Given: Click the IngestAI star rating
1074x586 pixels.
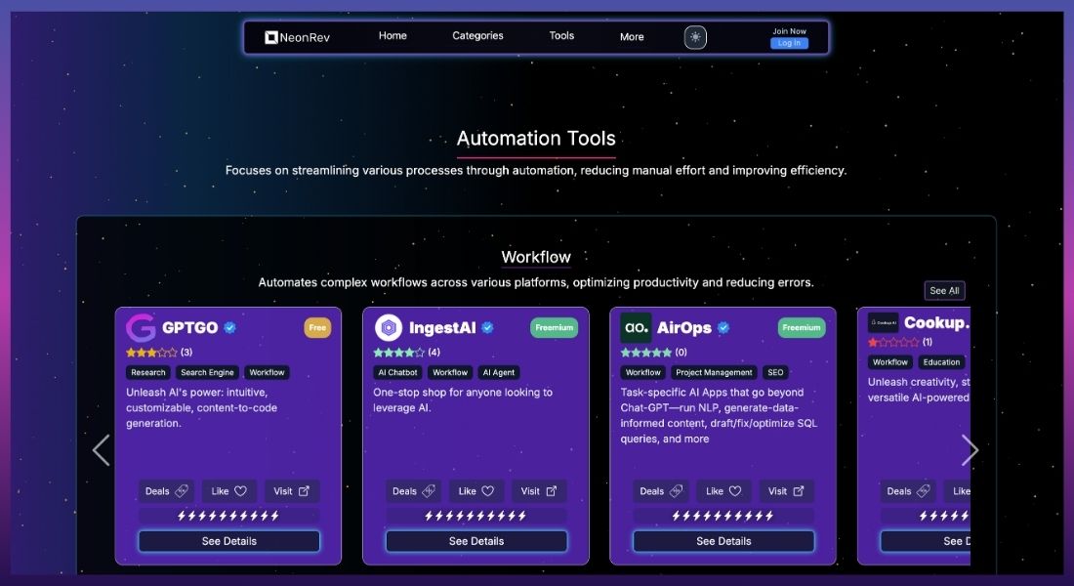Looking at the screenshot, I should [398, 353].
